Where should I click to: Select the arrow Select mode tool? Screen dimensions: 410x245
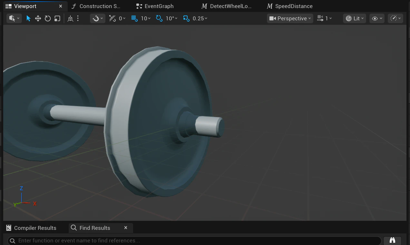click(x=28, y=18)
